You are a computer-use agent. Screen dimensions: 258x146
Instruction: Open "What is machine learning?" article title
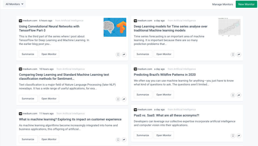(x=70, y=119)
